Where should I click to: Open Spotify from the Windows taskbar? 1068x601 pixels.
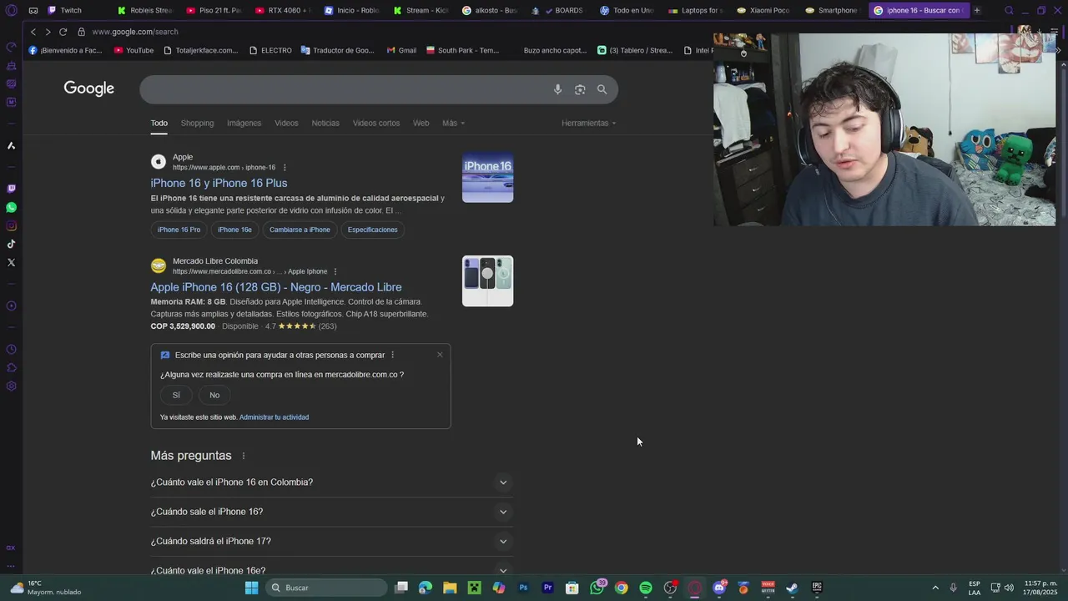point(646,588)
